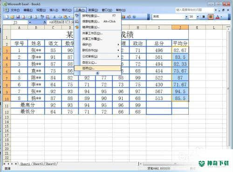Click the Save floppy disk icon
This screenshot has height=172, width=233.
click(18, 17)
